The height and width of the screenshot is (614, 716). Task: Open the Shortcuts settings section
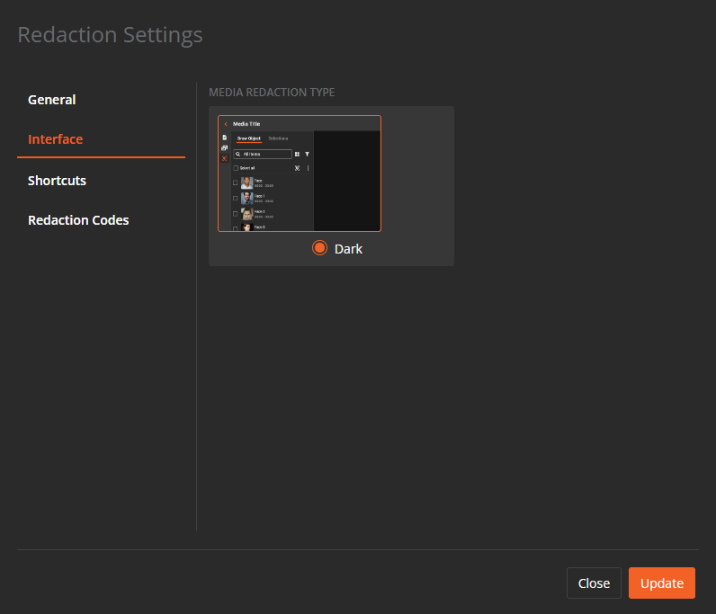tap(58, 181)
